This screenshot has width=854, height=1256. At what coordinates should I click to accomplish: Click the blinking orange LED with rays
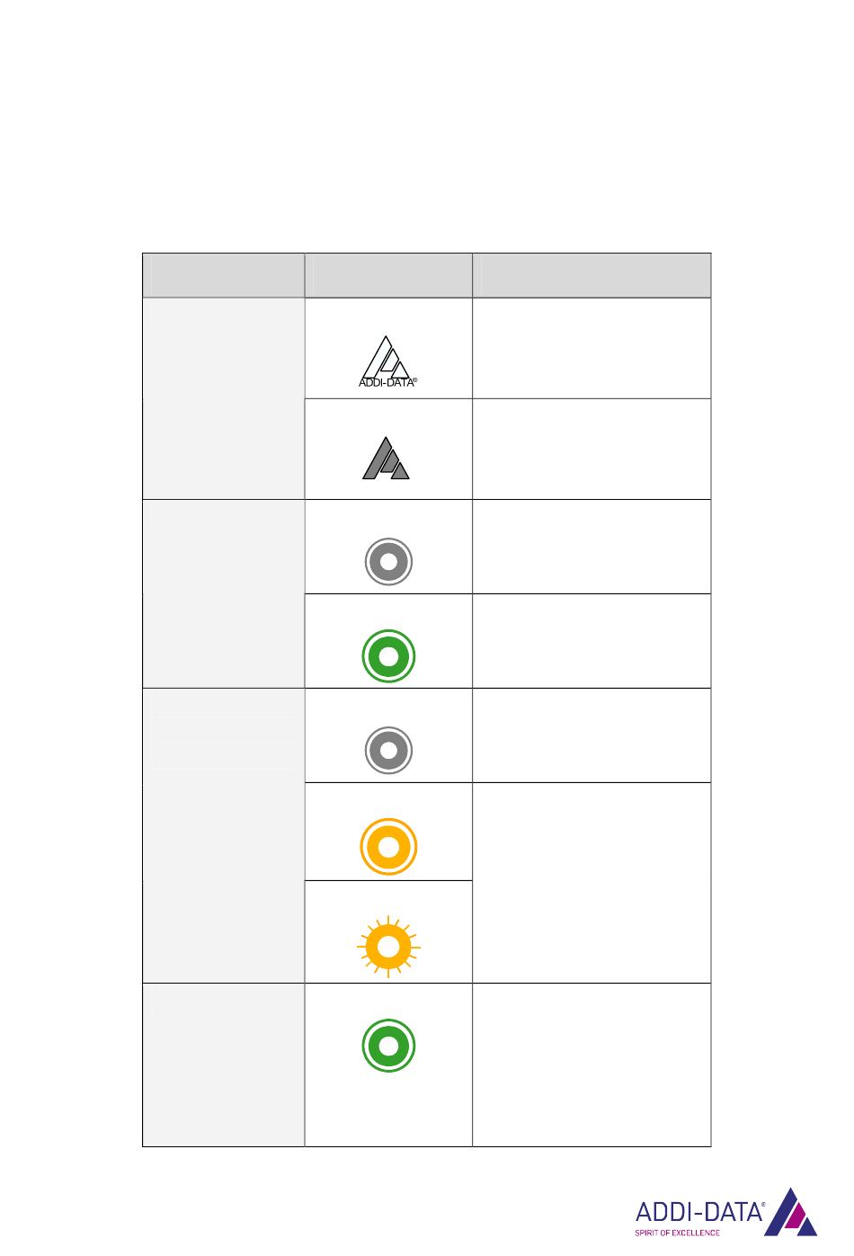pyautogui.click(x=388, y=947)
